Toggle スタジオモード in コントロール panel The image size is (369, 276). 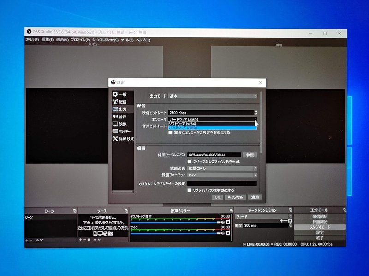[x=320, y=227]
